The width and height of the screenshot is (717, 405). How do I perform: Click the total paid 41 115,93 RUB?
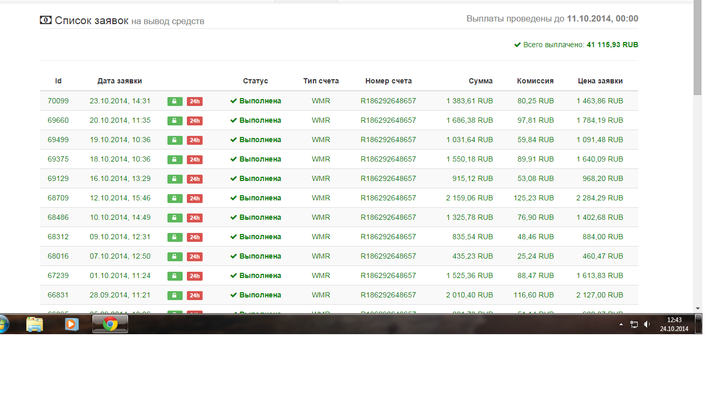pyautogui.click(x=613, y=45)
